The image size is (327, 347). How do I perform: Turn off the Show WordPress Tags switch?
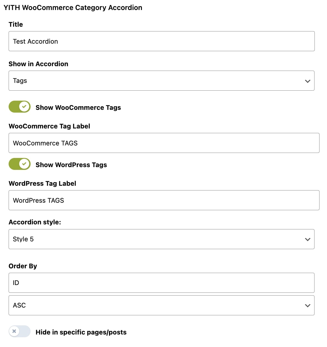coord(19,164)
